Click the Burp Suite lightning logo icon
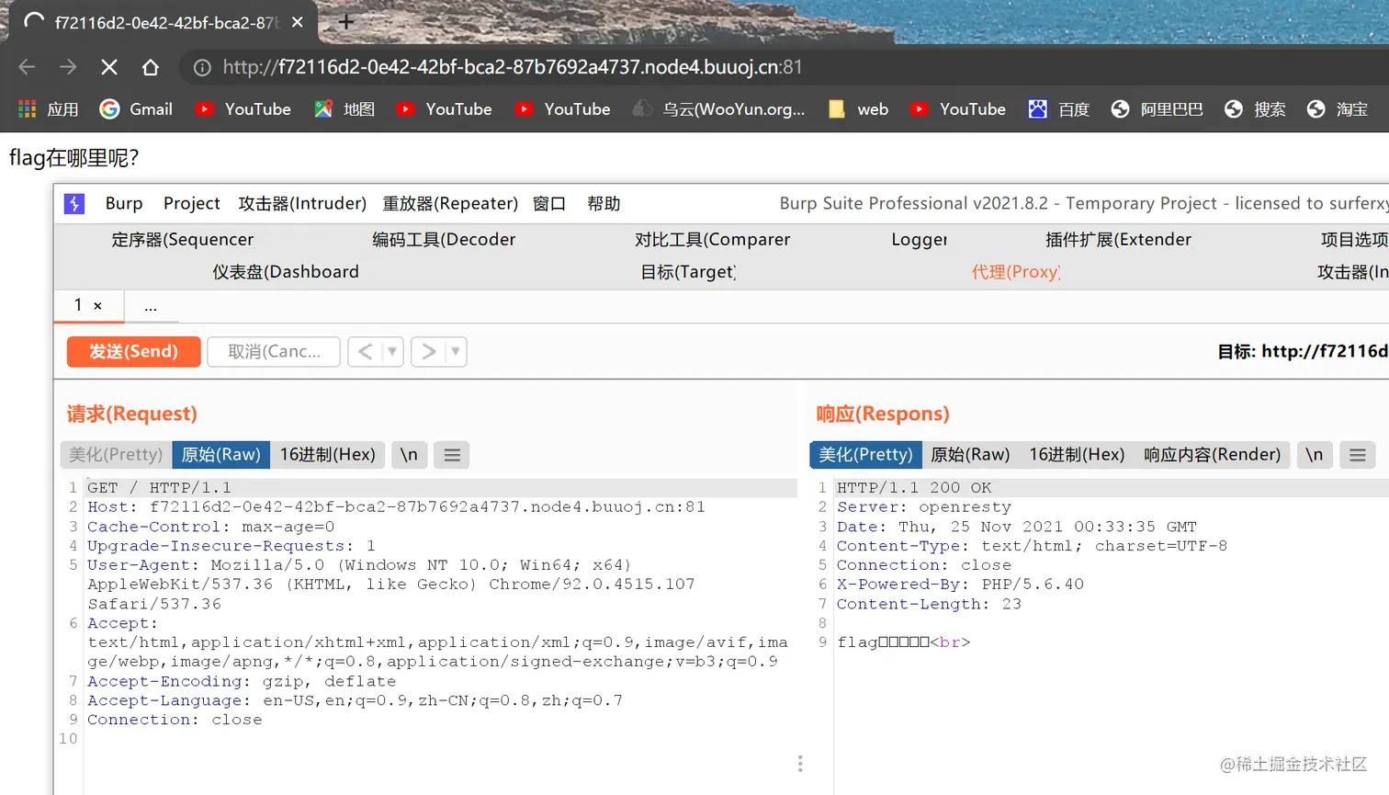The height and width of the screenshot is (795, 1389). (74, 203)
